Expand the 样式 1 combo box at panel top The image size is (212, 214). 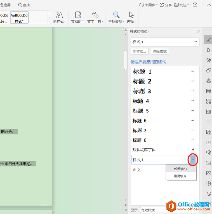tap(196, 42)
